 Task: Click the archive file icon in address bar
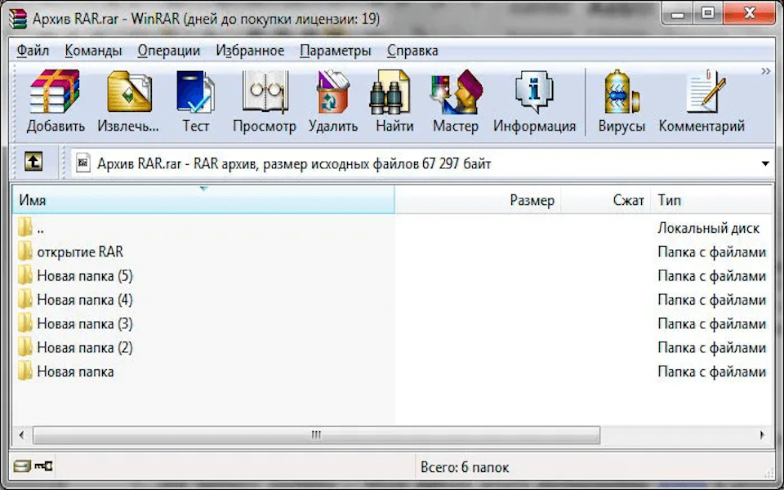click(83, 163)
